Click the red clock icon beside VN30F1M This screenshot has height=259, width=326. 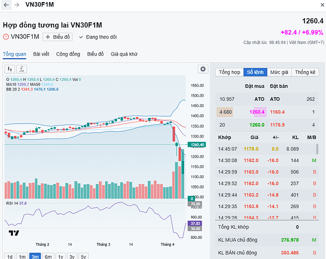[6, 37]
